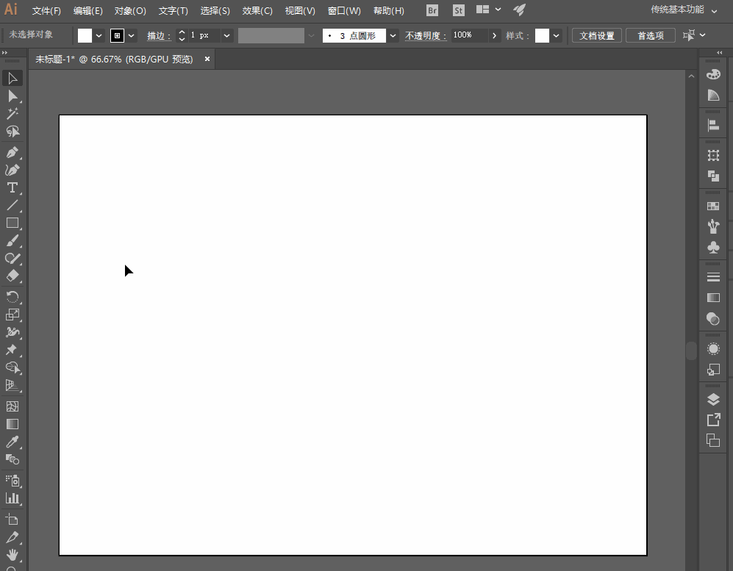Open the Color panel palette icon
733x571 pixels.
coord(713,74)
